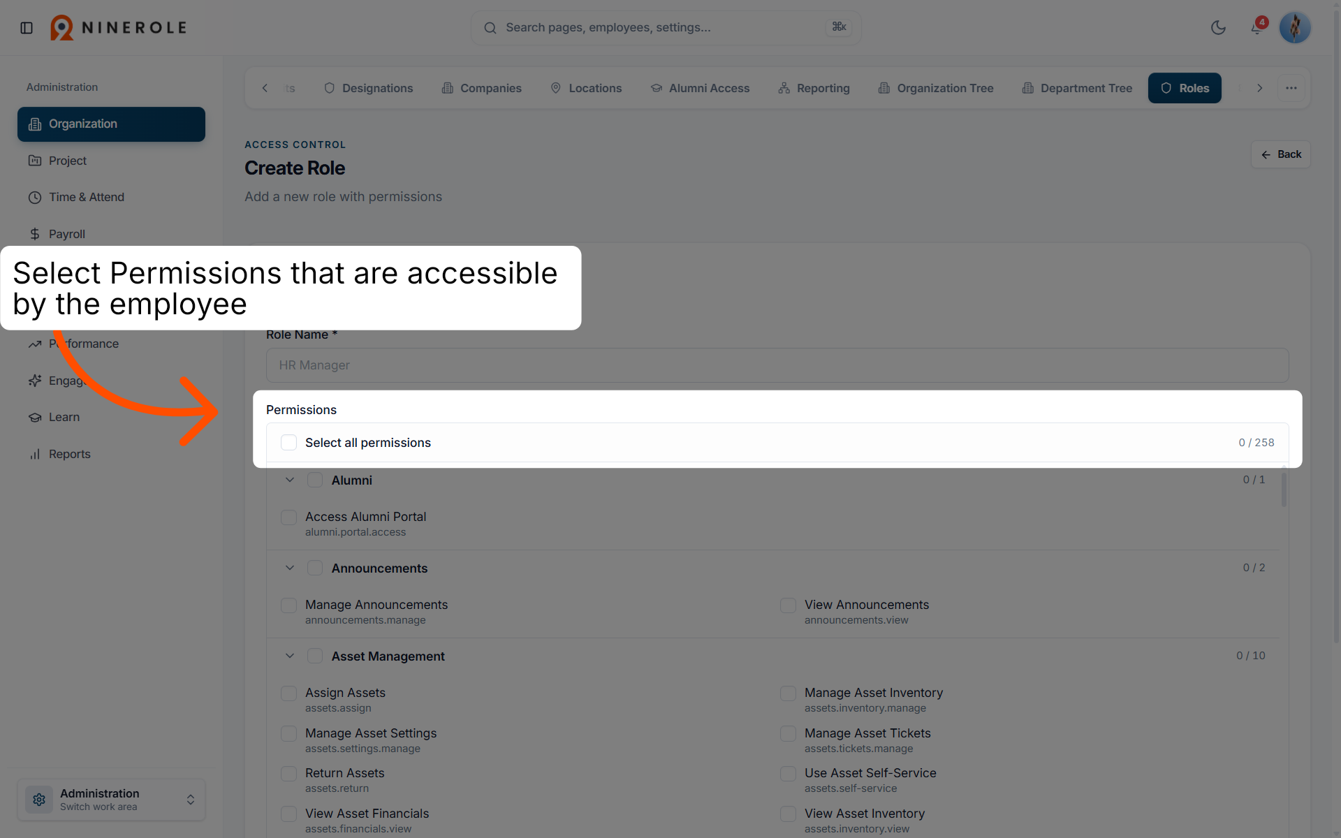The height and width of the screenshot is (838, 1341).
Task: Check Select all permissions
Action: pos(288,443)
